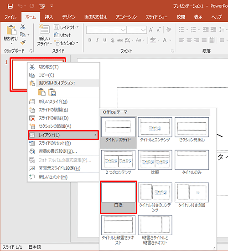Click the first paste option icon in context menu
Screen dimensions: 228x251
point(42,92)
